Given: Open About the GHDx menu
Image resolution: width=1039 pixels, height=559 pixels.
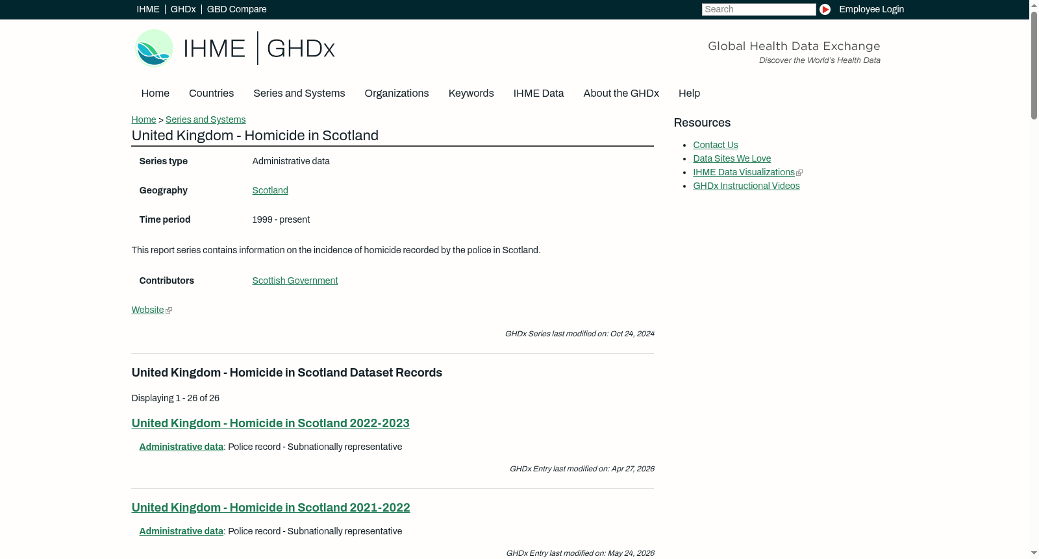Looking at the screenshot, I should click(x=621, y=93).
